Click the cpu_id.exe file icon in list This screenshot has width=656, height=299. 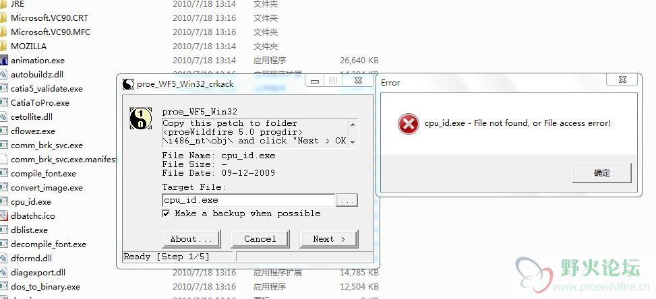click(4, 202)
